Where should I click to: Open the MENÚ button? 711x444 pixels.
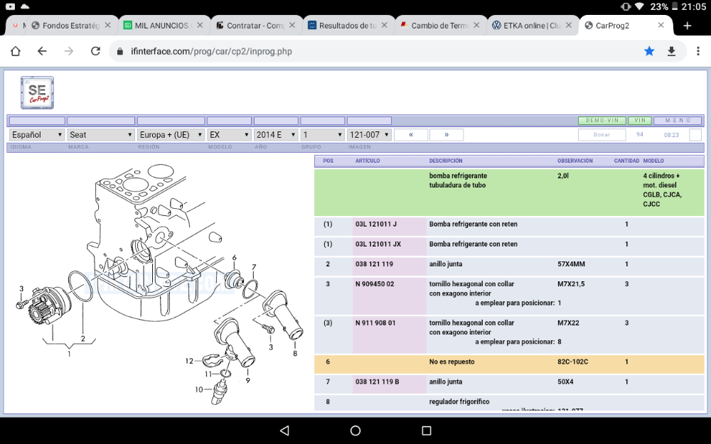678,121
